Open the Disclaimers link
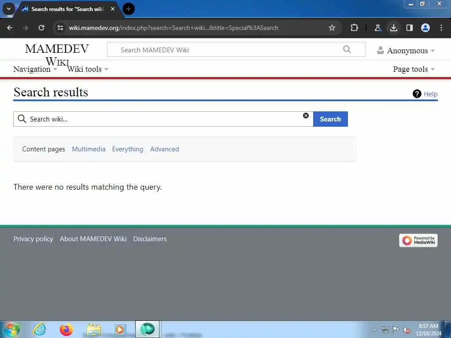This screenshot has width=451, height=338. (150, 239)
